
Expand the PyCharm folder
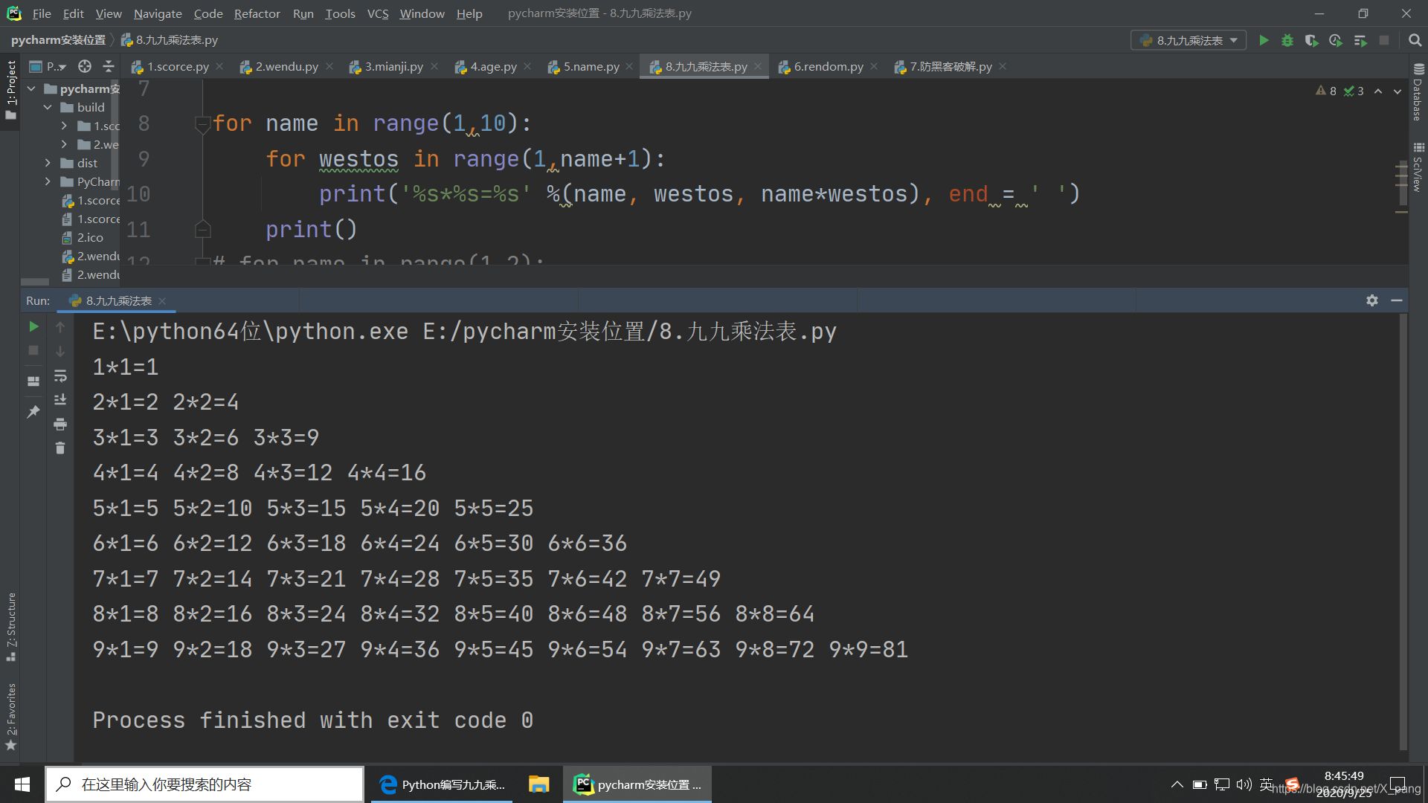coord(48,181)
